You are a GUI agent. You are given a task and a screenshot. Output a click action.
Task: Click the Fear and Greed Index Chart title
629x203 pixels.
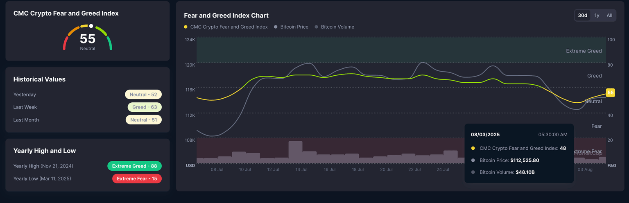[226, 16]
